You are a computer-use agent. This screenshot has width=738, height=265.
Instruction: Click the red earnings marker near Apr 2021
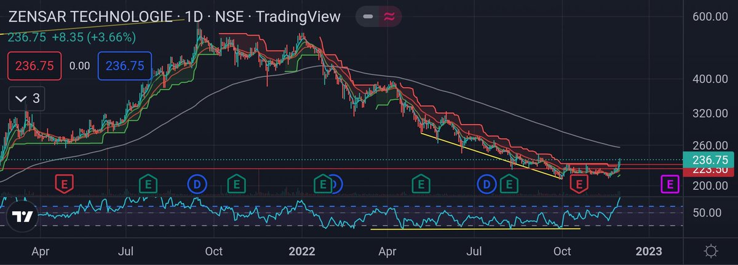[64, 183]
